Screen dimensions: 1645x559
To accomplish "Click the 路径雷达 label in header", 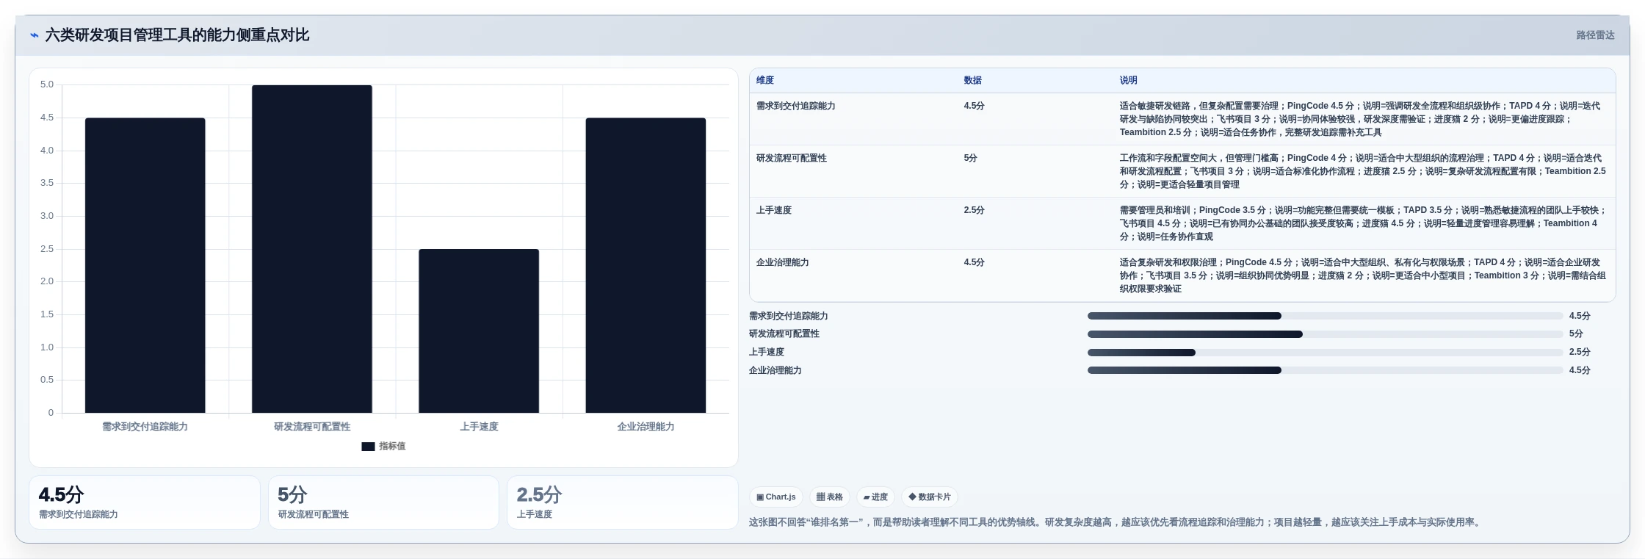I will [1595, 35].
